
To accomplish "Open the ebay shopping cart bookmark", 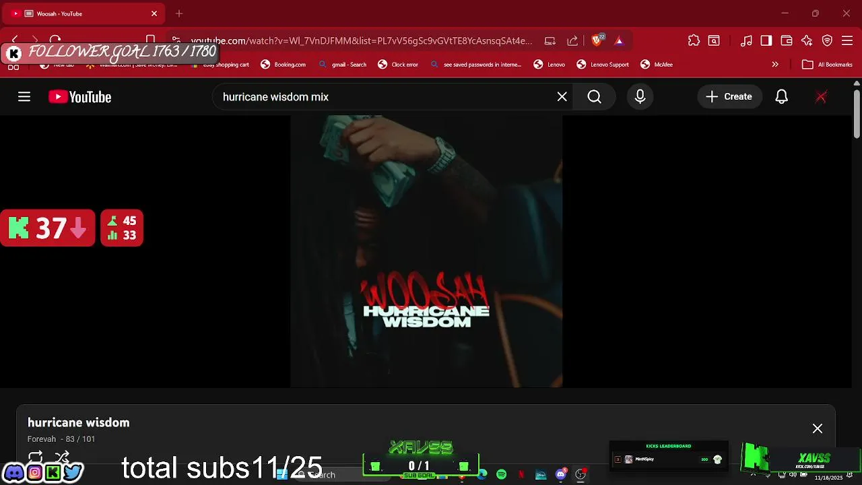I will [x=220, y=65].
